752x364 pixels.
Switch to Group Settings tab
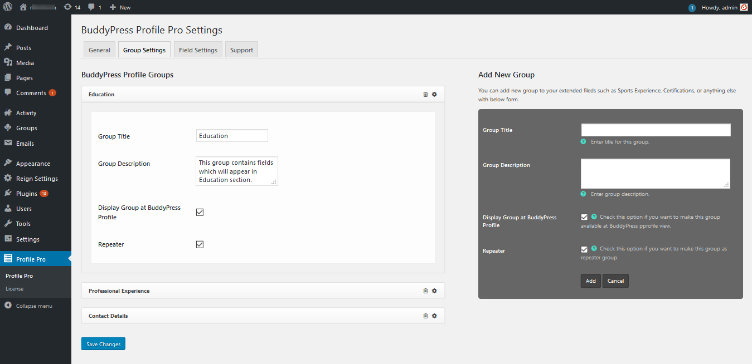[x=144, y=50]
